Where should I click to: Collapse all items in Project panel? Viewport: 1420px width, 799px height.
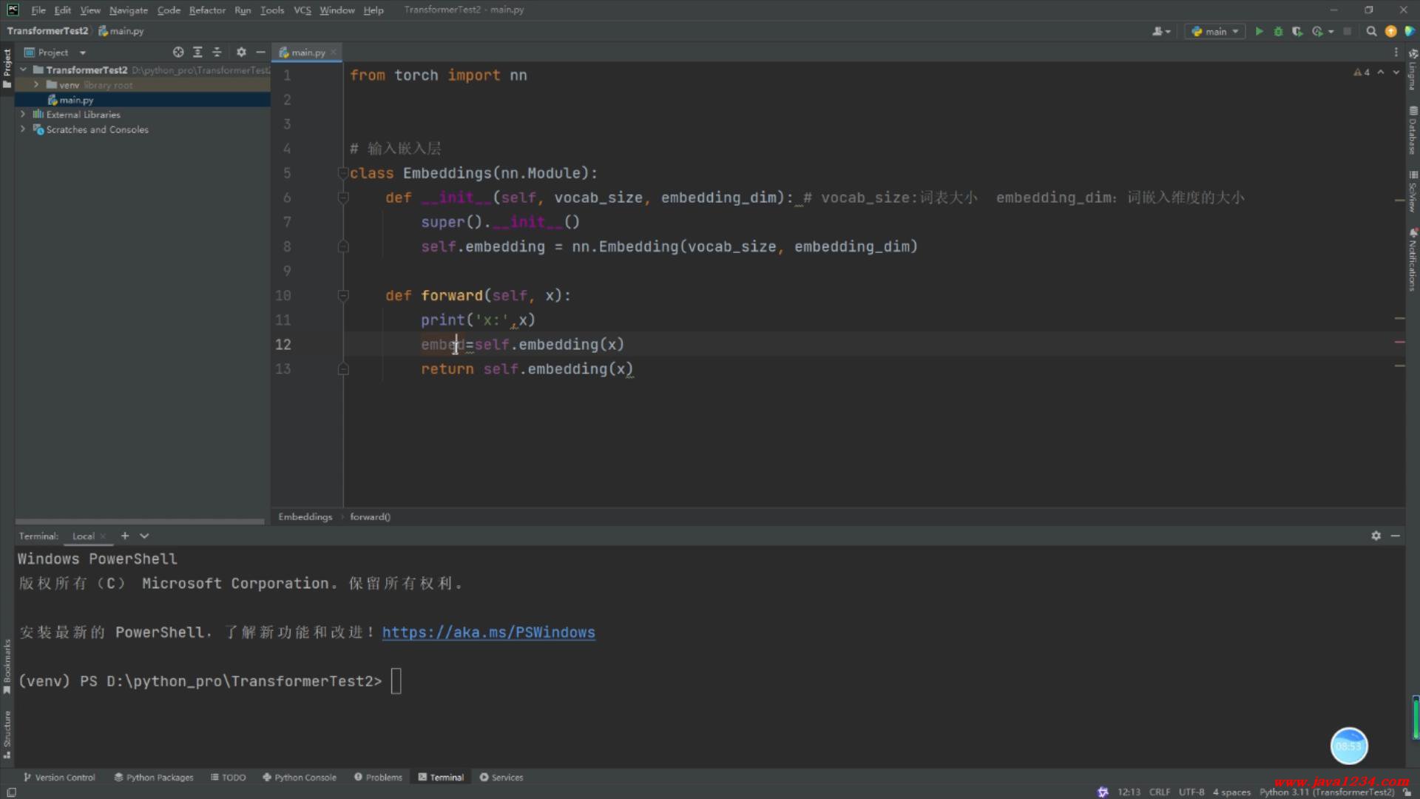click(217, 53)
